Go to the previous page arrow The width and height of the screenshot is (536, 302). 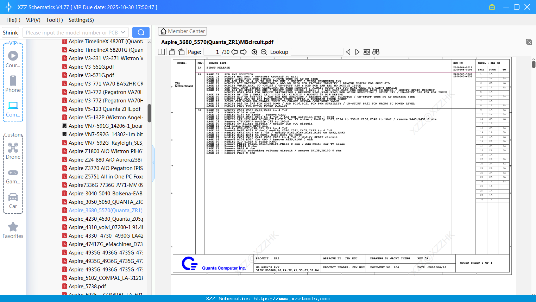coord(234,52)
